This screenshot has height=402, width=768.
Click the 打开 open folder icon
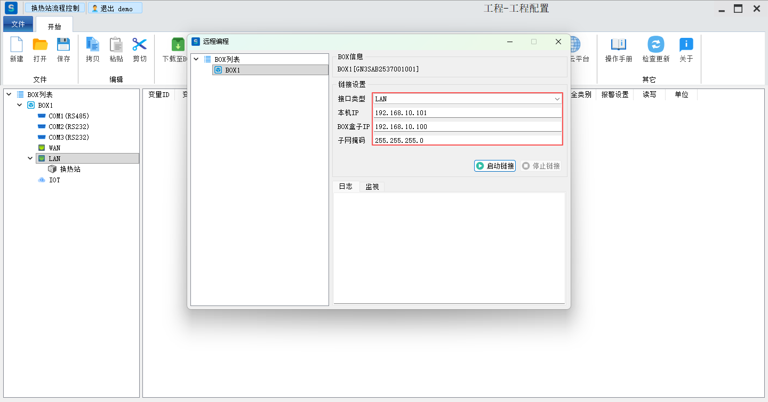40,45
